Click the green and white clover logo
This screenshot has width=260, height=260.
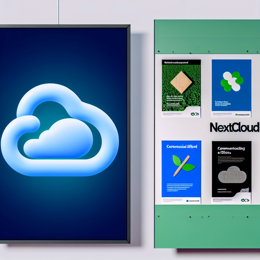tap(232, 82)
